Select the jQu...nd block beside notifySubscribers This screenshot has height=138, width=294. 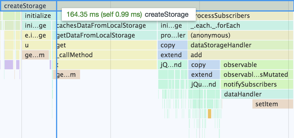tap(204, 85)
